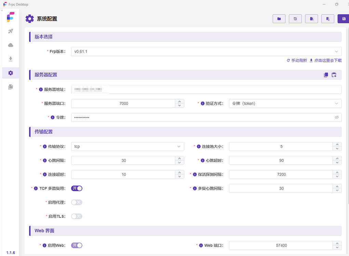Click info icon beside 保活探测间隔 label

point(195,175)
